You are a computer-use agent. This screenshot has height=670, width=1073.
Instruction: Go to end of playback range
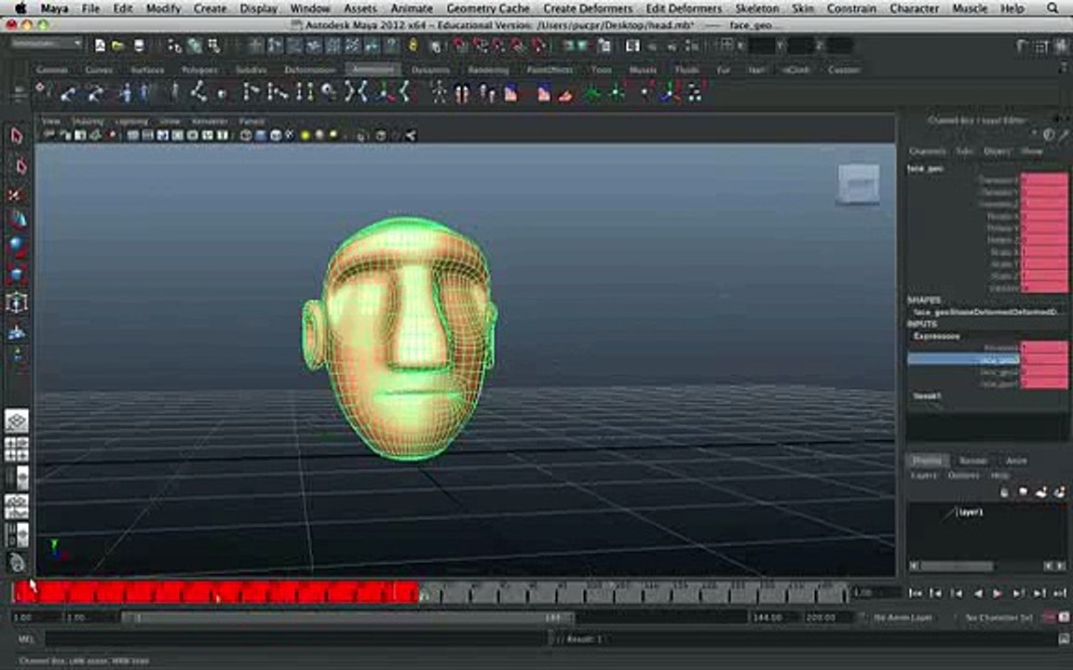[x=1060, y=594]
